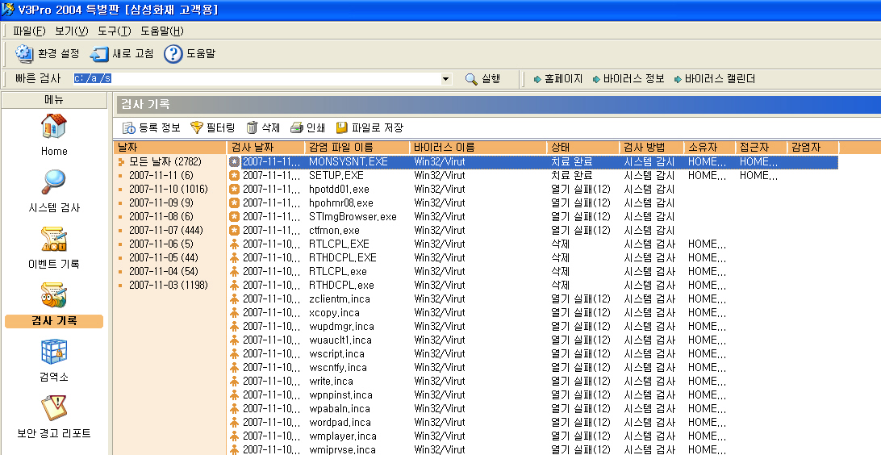Click row icon beside RTLCPL.EXE
The width and height of the screenshot is (881, 455).
(234, 244)
